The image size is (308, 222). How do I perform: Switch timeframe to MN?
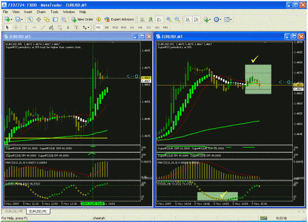165,28
